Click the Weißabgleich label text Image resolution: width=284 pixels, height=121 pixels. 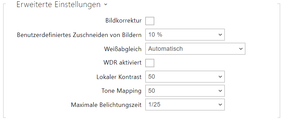click(x=123, y=49)
